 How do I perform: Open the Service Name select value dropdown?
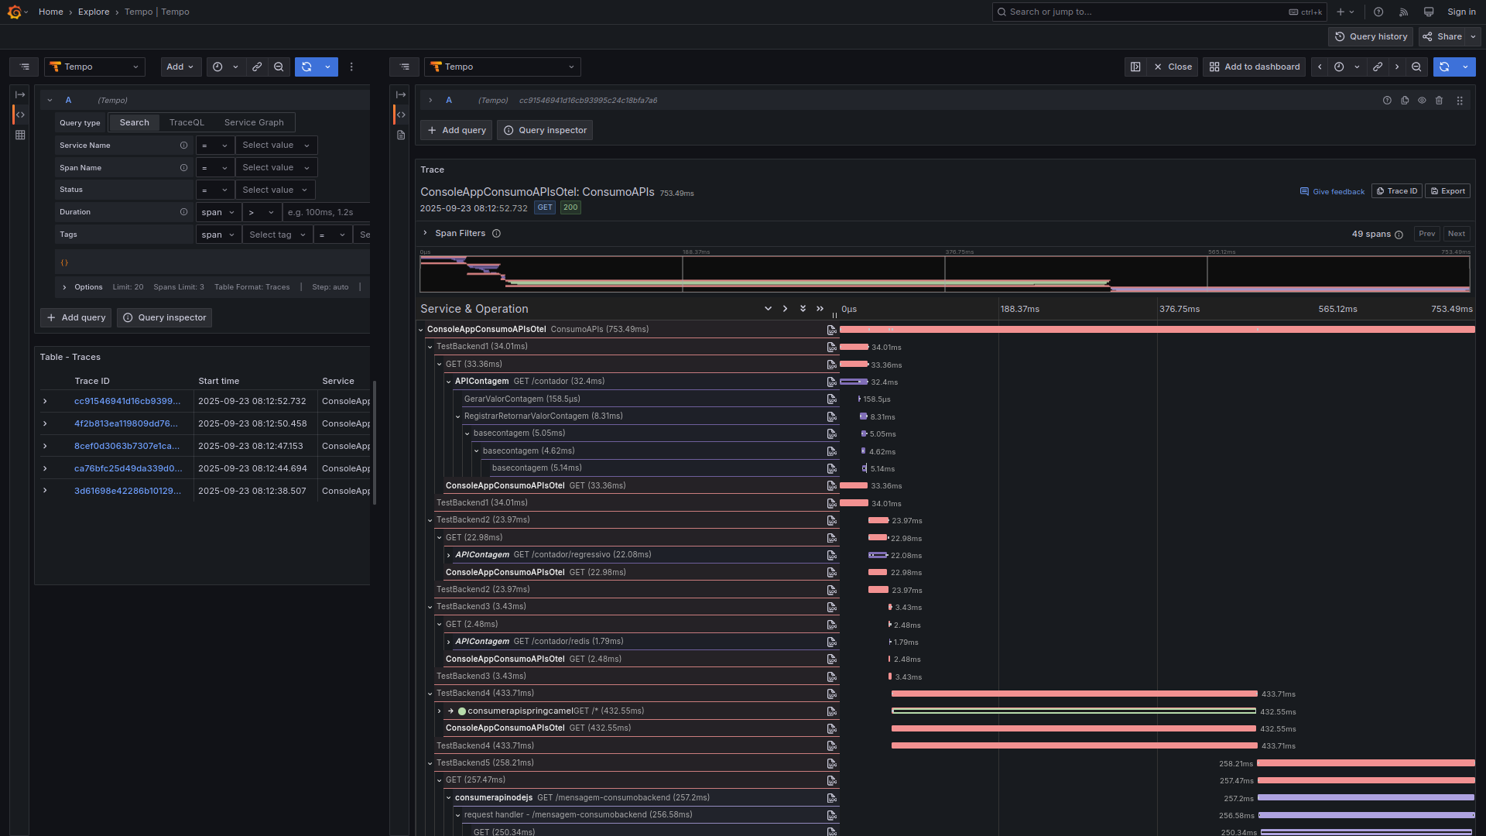click(276, 146)
